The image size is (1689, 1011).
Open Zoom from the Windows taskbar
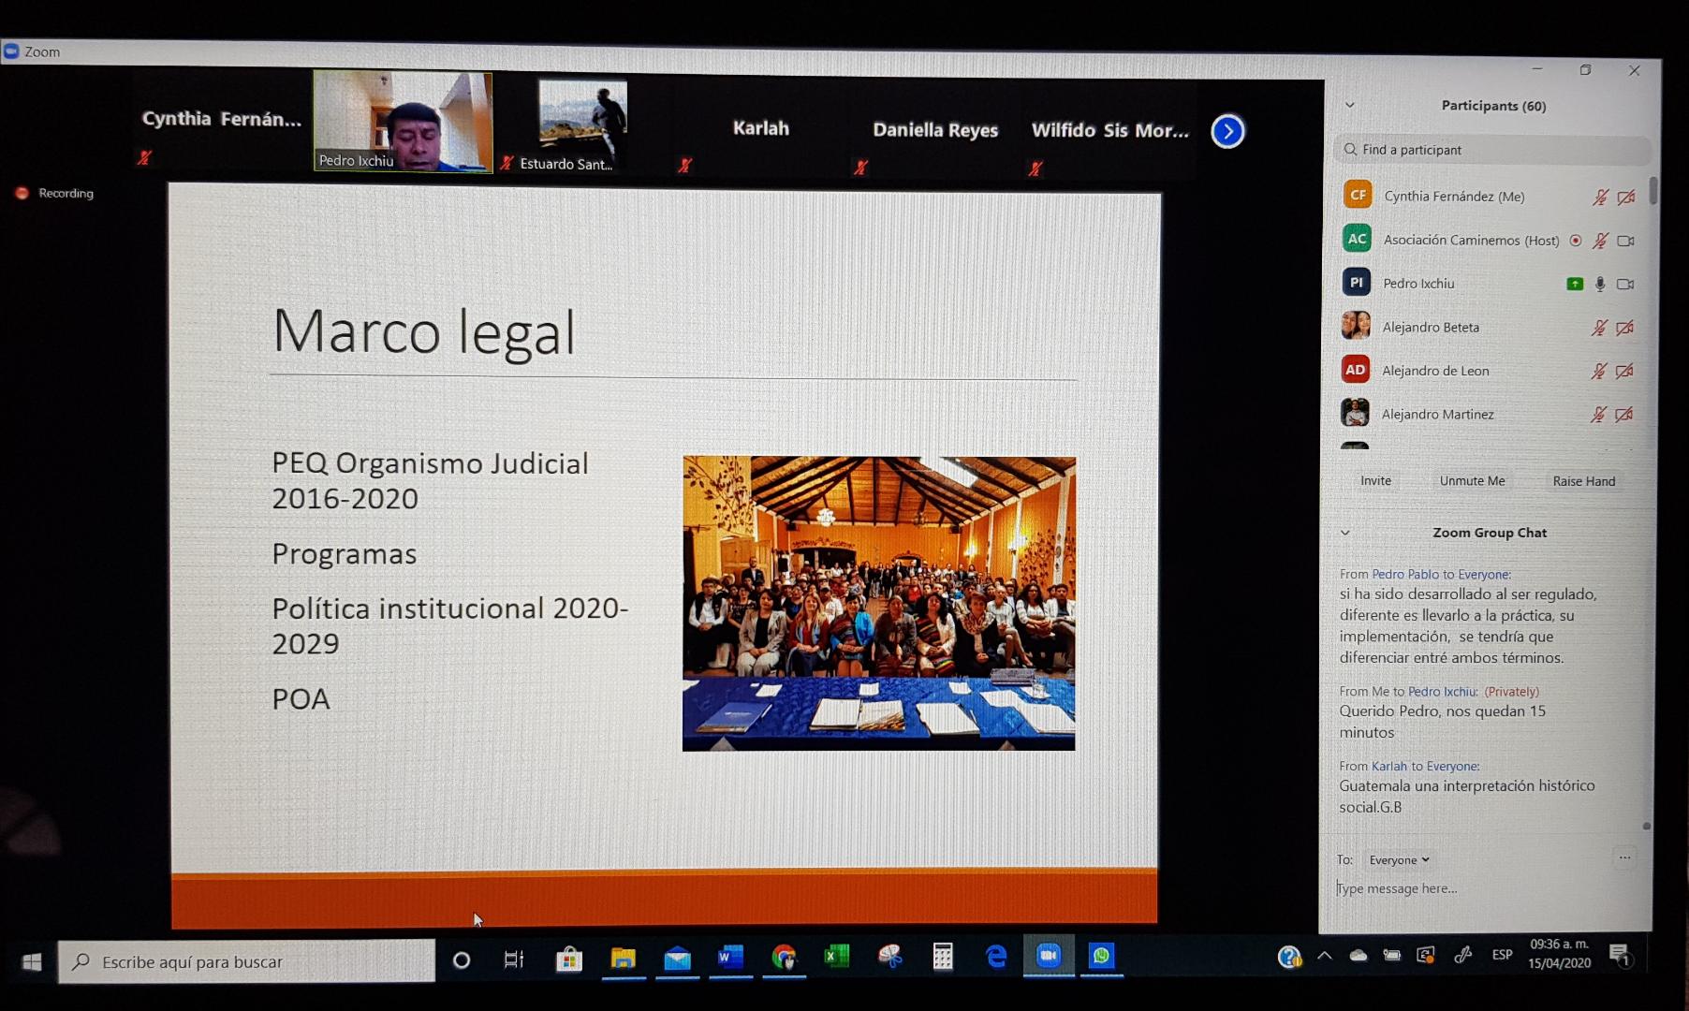click(1049, 956)
